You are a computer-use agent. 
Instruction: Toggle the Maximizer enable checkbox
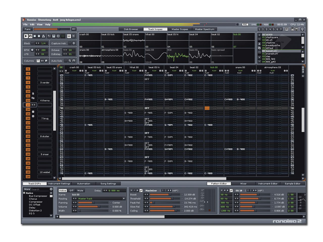141,190
